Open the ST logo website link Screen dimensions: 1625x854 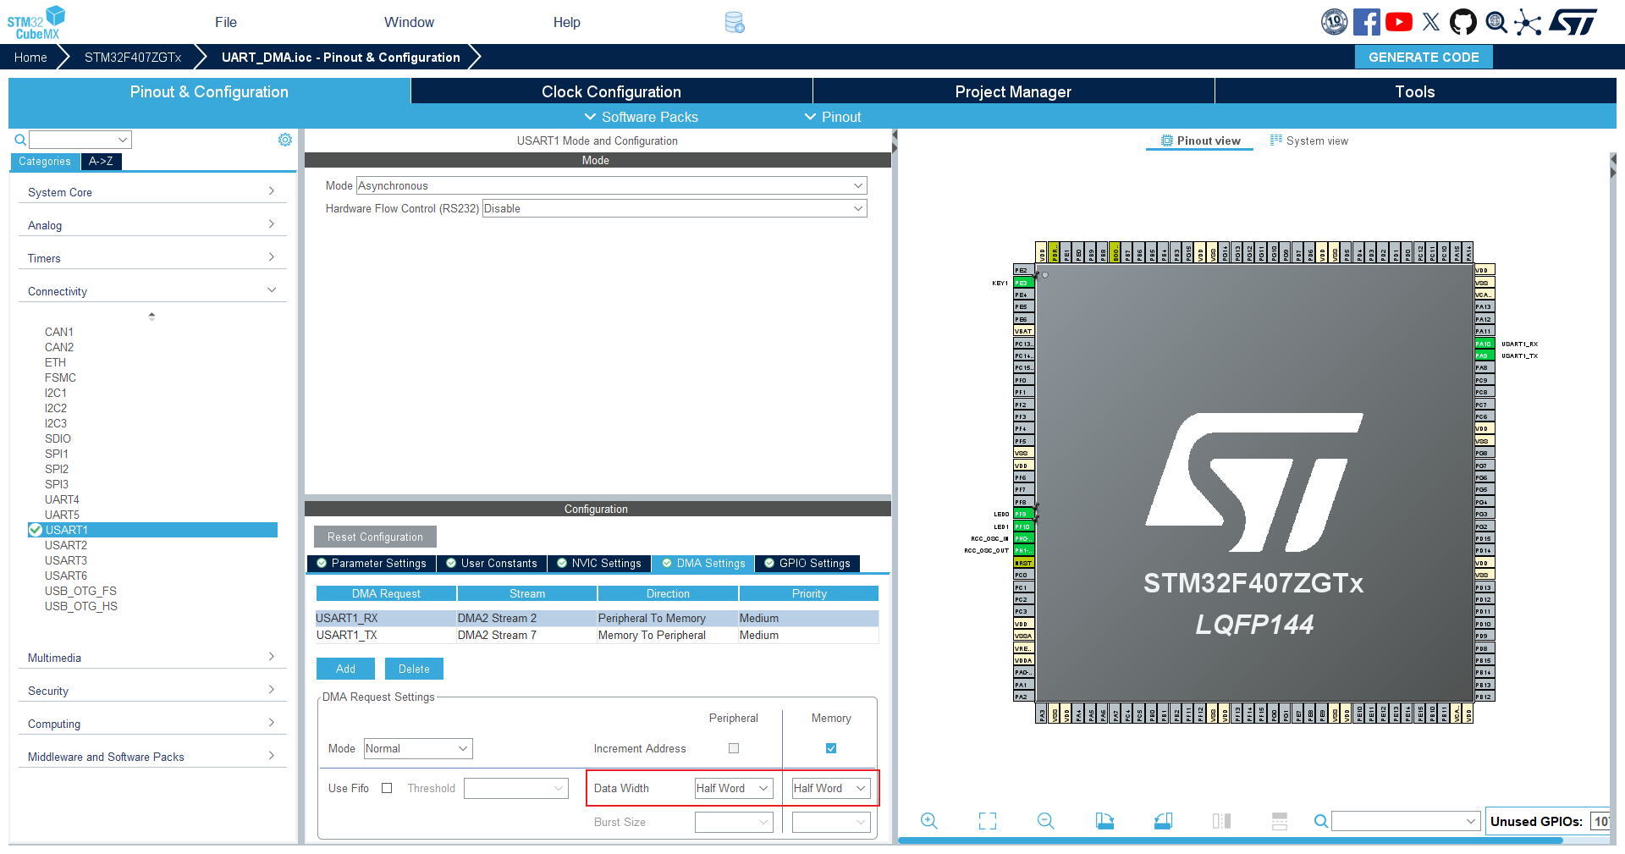click(1573, 22)
